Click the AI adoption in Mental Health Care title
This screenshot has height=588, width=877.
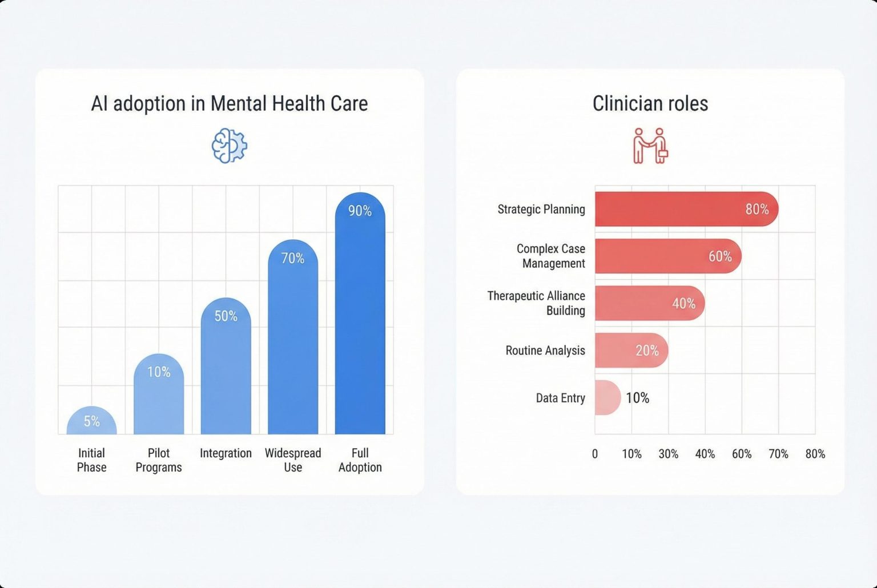click(x=229, y=103)
